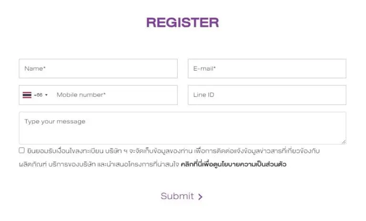Click the first line of Thai consent text
Screen dimensions: 366x221
[173, 151]
